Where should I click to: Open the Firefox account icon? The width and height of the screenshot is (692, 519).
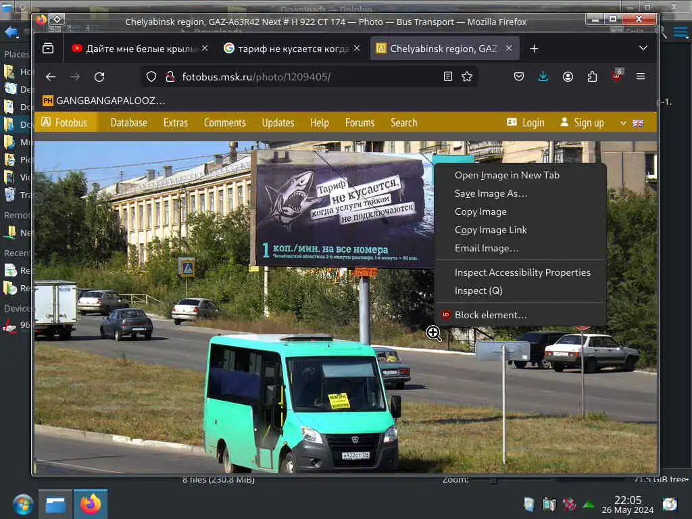tap(568, 77)
